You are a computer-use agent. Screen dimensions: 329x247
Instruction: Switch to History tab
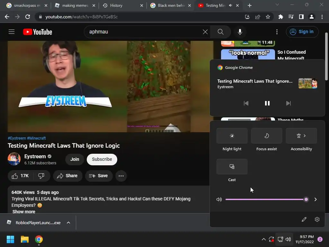(123, 5)
